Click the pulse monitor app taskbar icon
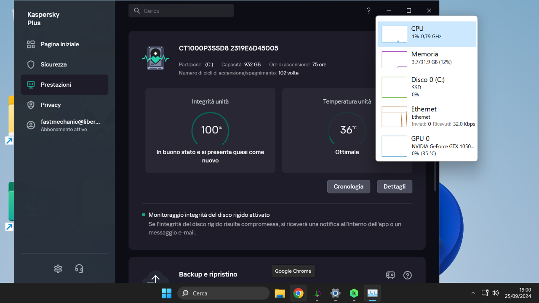 click(317, 293)
